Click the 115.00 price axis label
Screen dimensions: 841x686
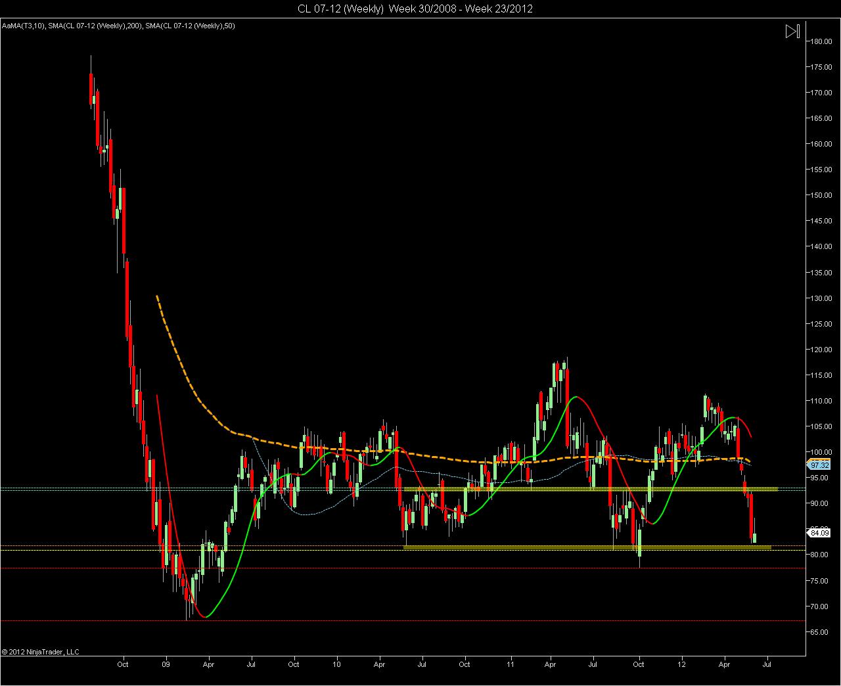820,375
